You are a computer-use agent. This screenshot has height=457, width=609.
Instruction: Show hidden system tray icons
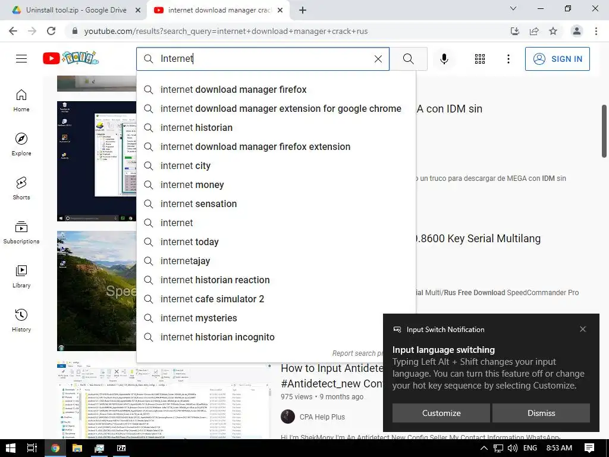tap(484, 448)
